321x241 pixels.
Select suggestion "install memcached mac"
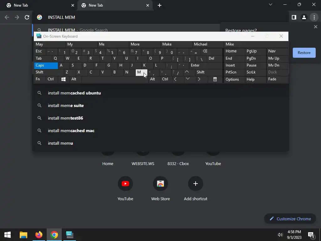(160, 131)
